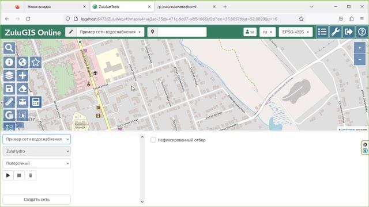
Task: Open the browser tab list chevron
Action: click(311, 6)
